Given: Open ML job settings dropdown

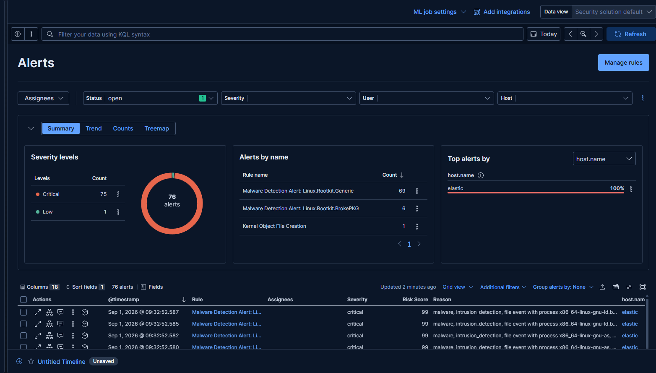Looking at the screenshot, I should tap(440, 12).
